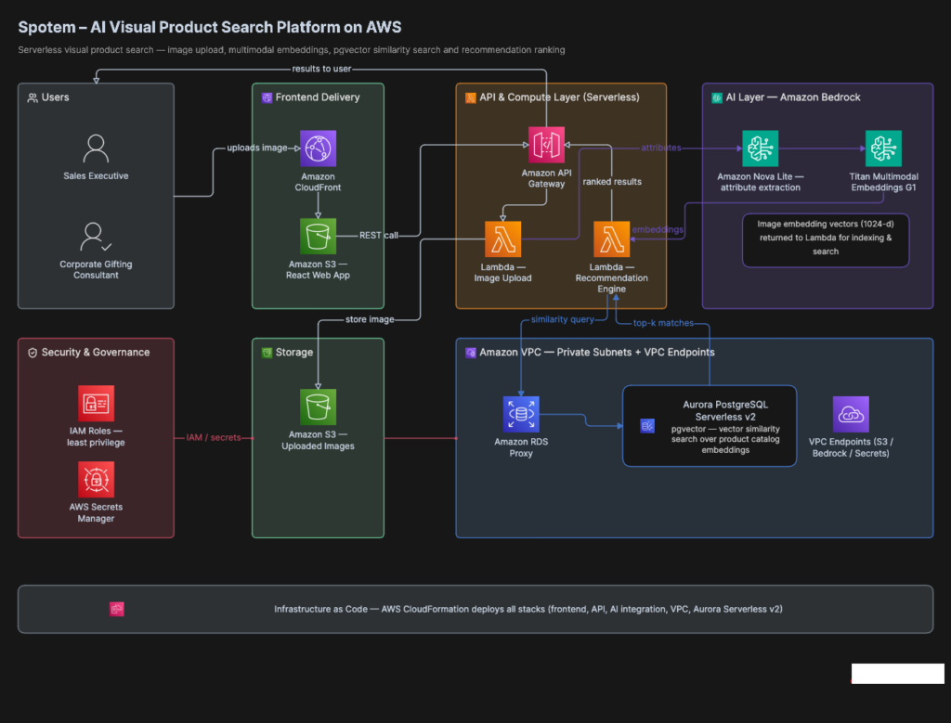Select the Lambda Recommendation Engine icon

pyautogui.click(x=611, y=239)
